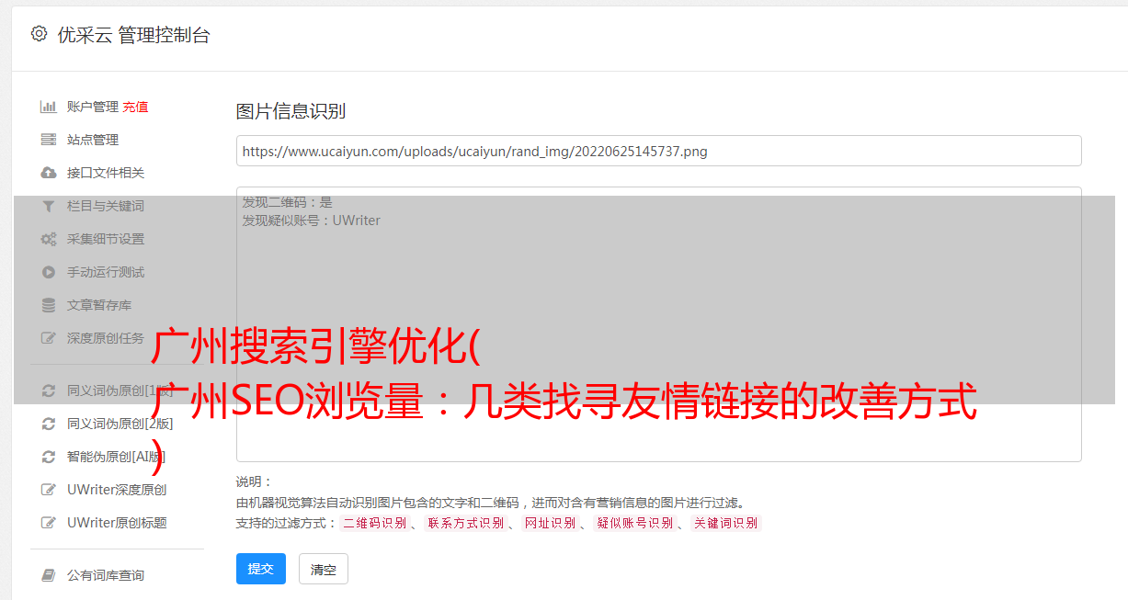1128x600 pixels.
Task: Submit with the blue 提交 button
Action: coord(261,569)
